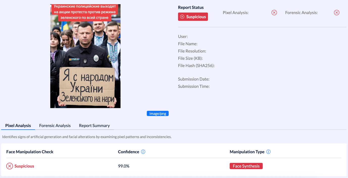Click the Manipulation Type column heading
The image size is (348, 178).
(x=247, y=152)
